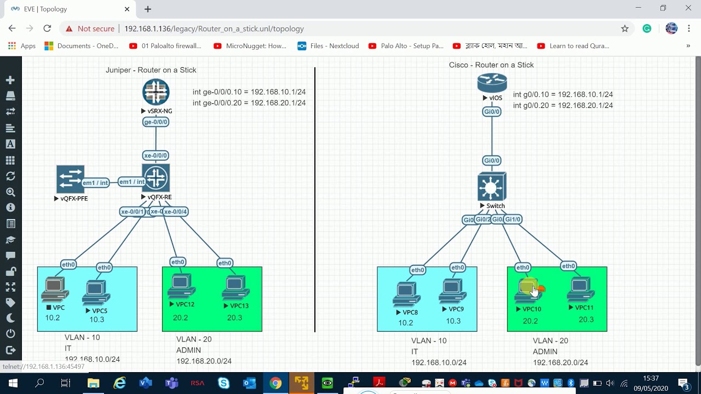Select the vSRX-NG firewall node
Viewport: 701px width, 394px height.
tap(156, 92)
